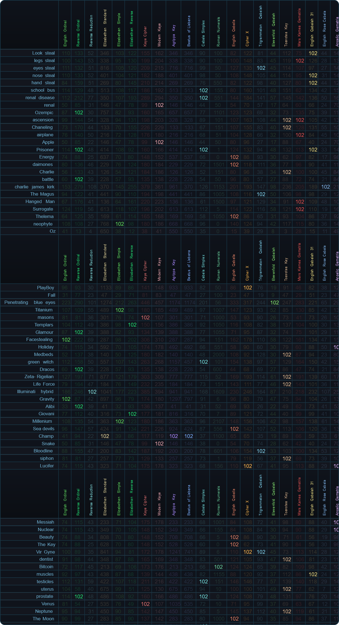Click 'Trigrammaton Qabalah' header above the PlayBoy row
The height and width of the screenshot is (625, 339).
coord(260,260)
